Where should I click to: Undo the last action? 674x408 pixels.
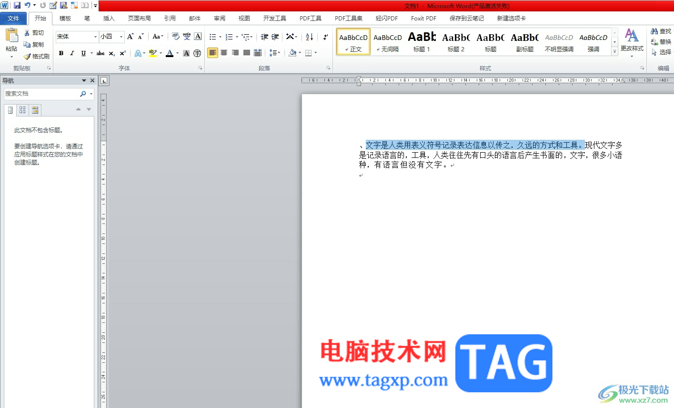coord(27,5)
